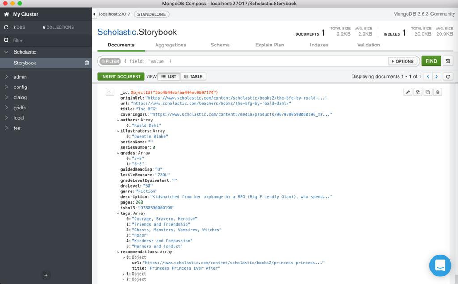Focus the query filter input field

pos(254,61)
